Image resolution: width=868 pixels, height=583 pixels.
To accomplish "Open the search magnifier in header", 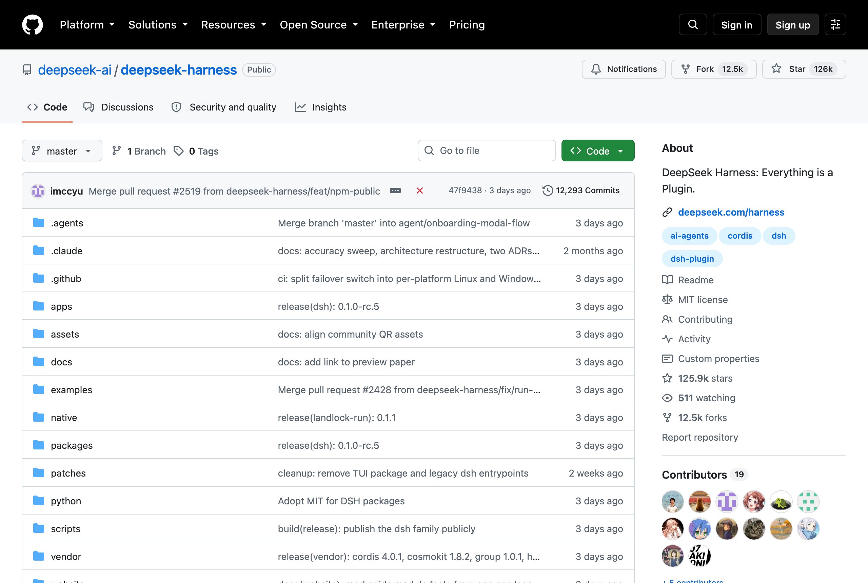I will click(x=692, y=24).
